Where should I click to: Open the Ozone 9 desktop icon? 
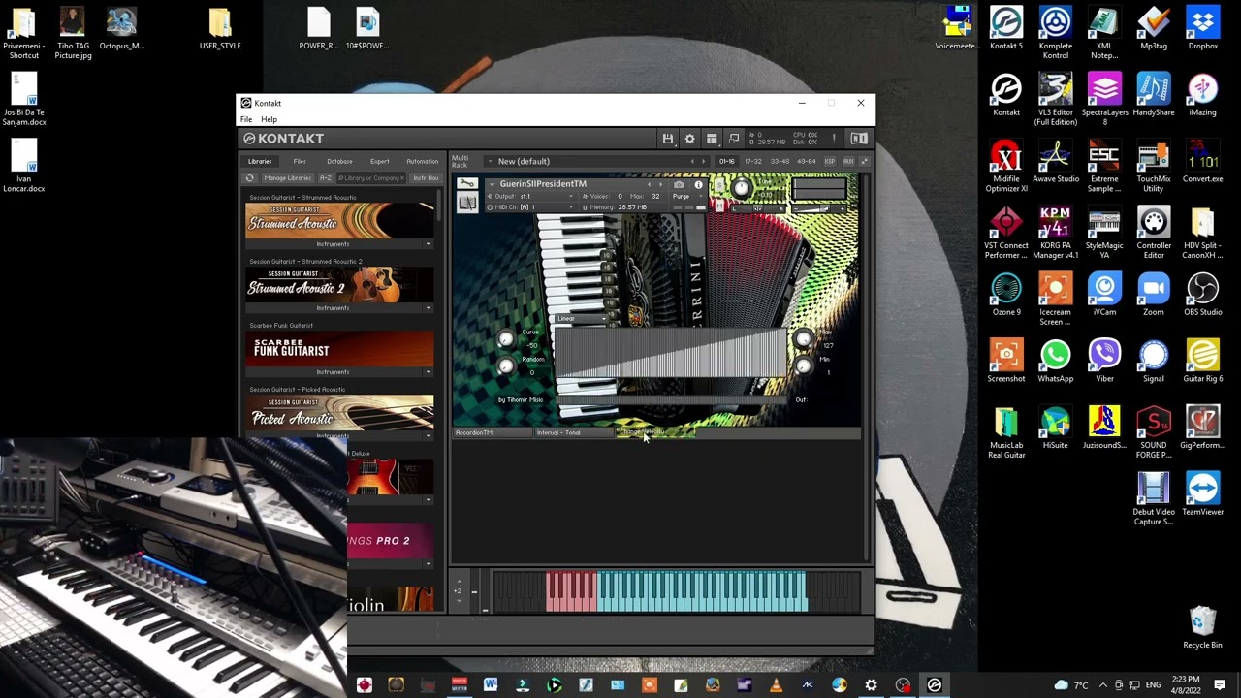coord(1005,294)
